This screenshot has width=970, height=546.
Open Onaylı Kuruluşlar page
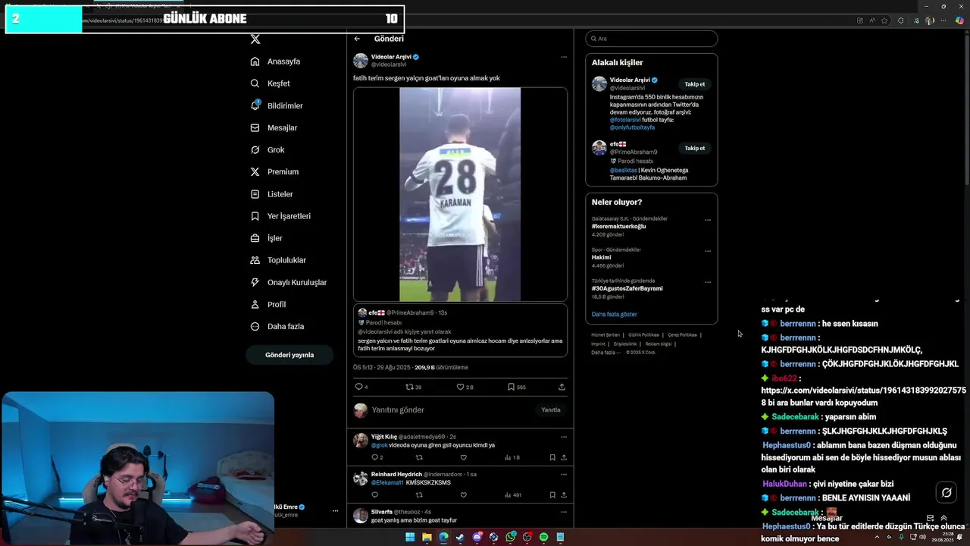289,282
